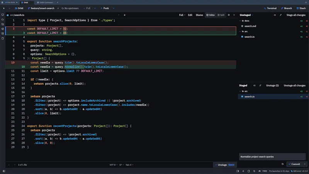Collapse the src folder in Unstaged
The height and width of the screenshot is (174, 309).
[x=240, y=31]
